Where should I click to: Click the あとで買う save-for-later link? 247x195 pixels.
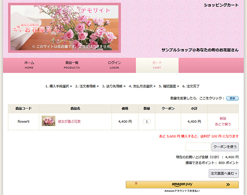click(x=223, y=124)
